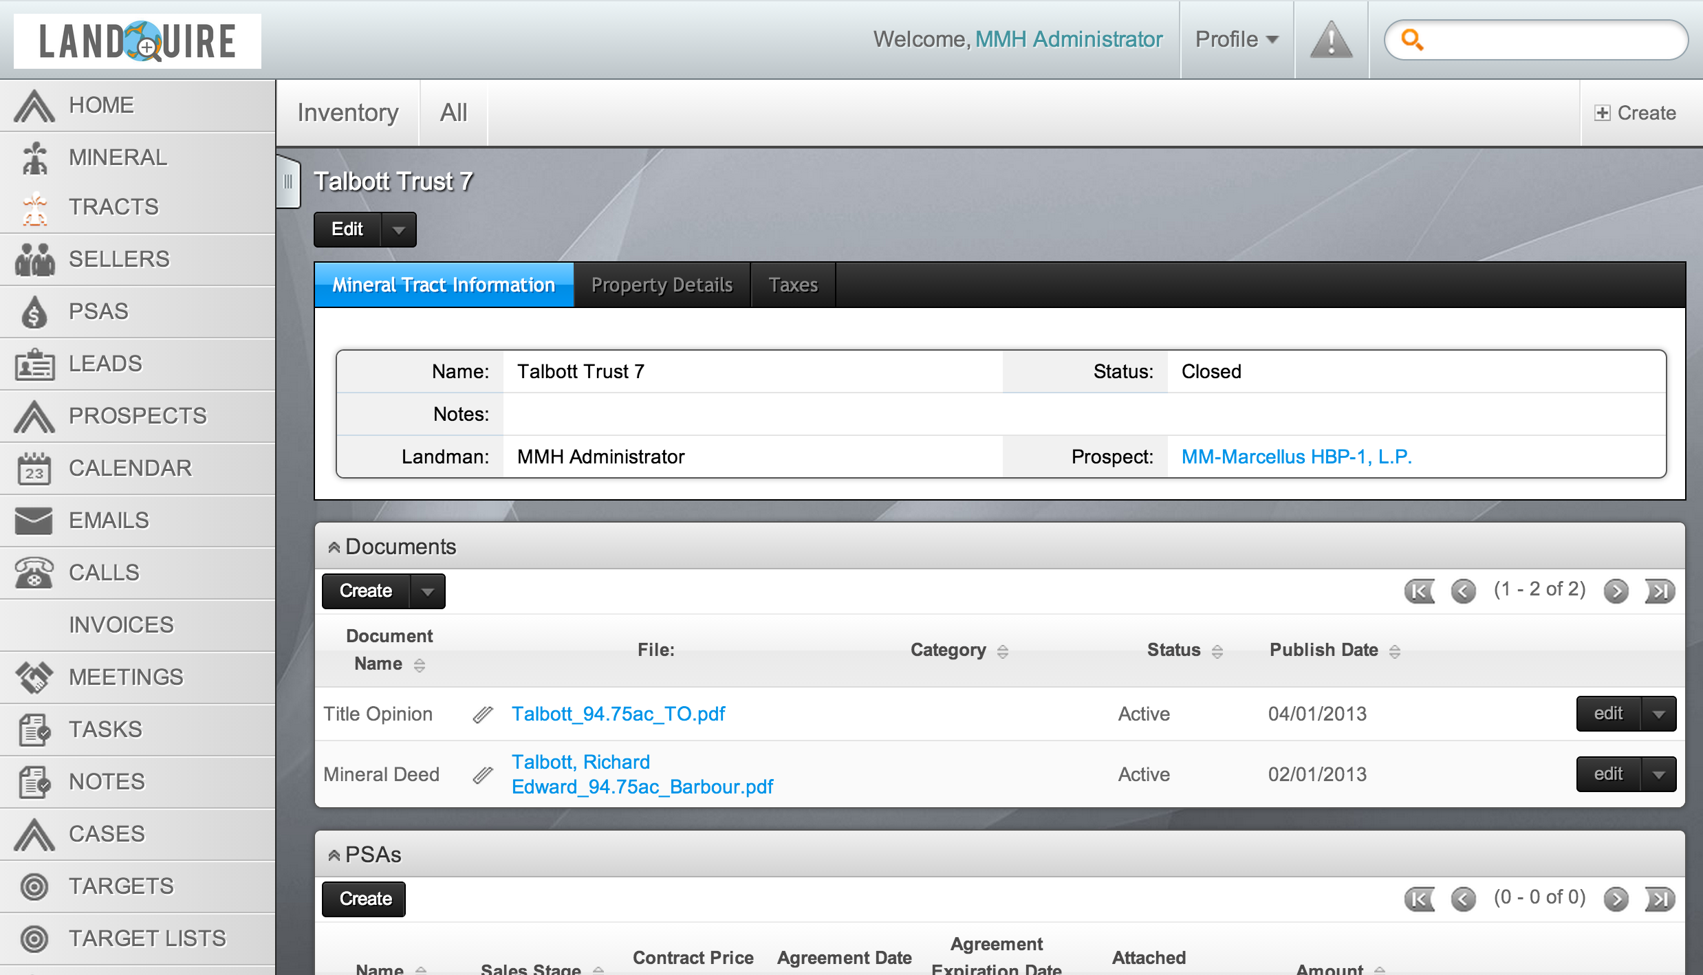
Task: Click the Sellers people icon
Action: click(34, 260)
